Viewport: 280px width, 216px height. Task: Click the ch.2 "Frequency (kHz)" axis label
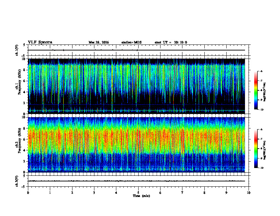click(19, 140)
